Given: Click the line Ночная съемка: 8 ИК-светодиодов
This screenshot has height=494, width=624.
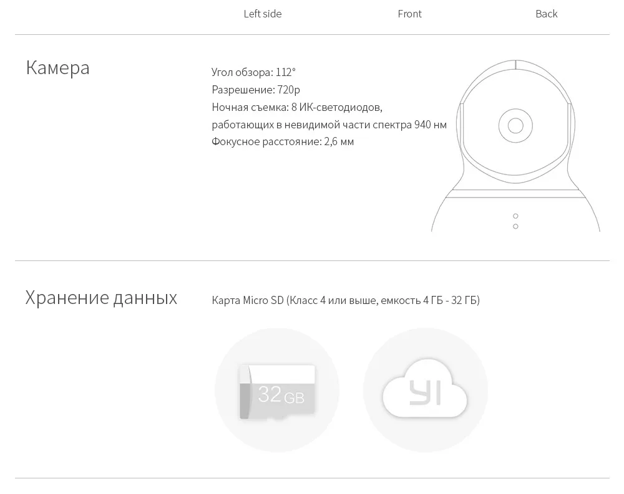Looking at the screenshot, I should (297, 107).
